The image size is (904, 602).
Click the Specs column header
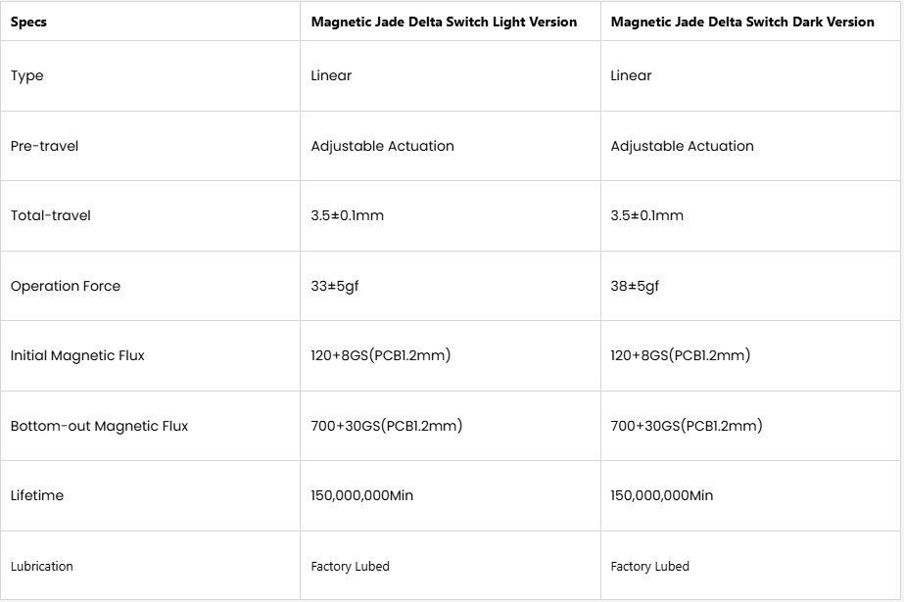coord(28,22)
